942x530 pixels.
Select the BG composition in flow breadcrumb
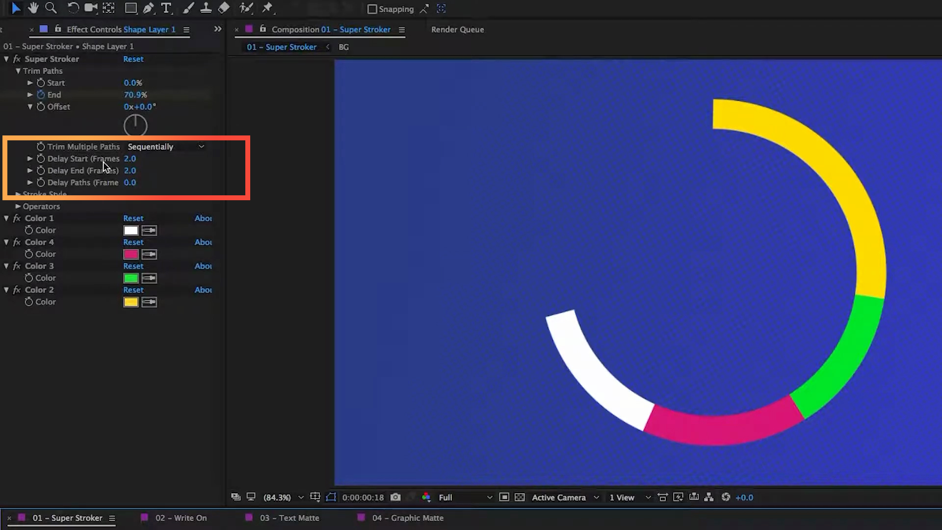[x=343, y=47]
